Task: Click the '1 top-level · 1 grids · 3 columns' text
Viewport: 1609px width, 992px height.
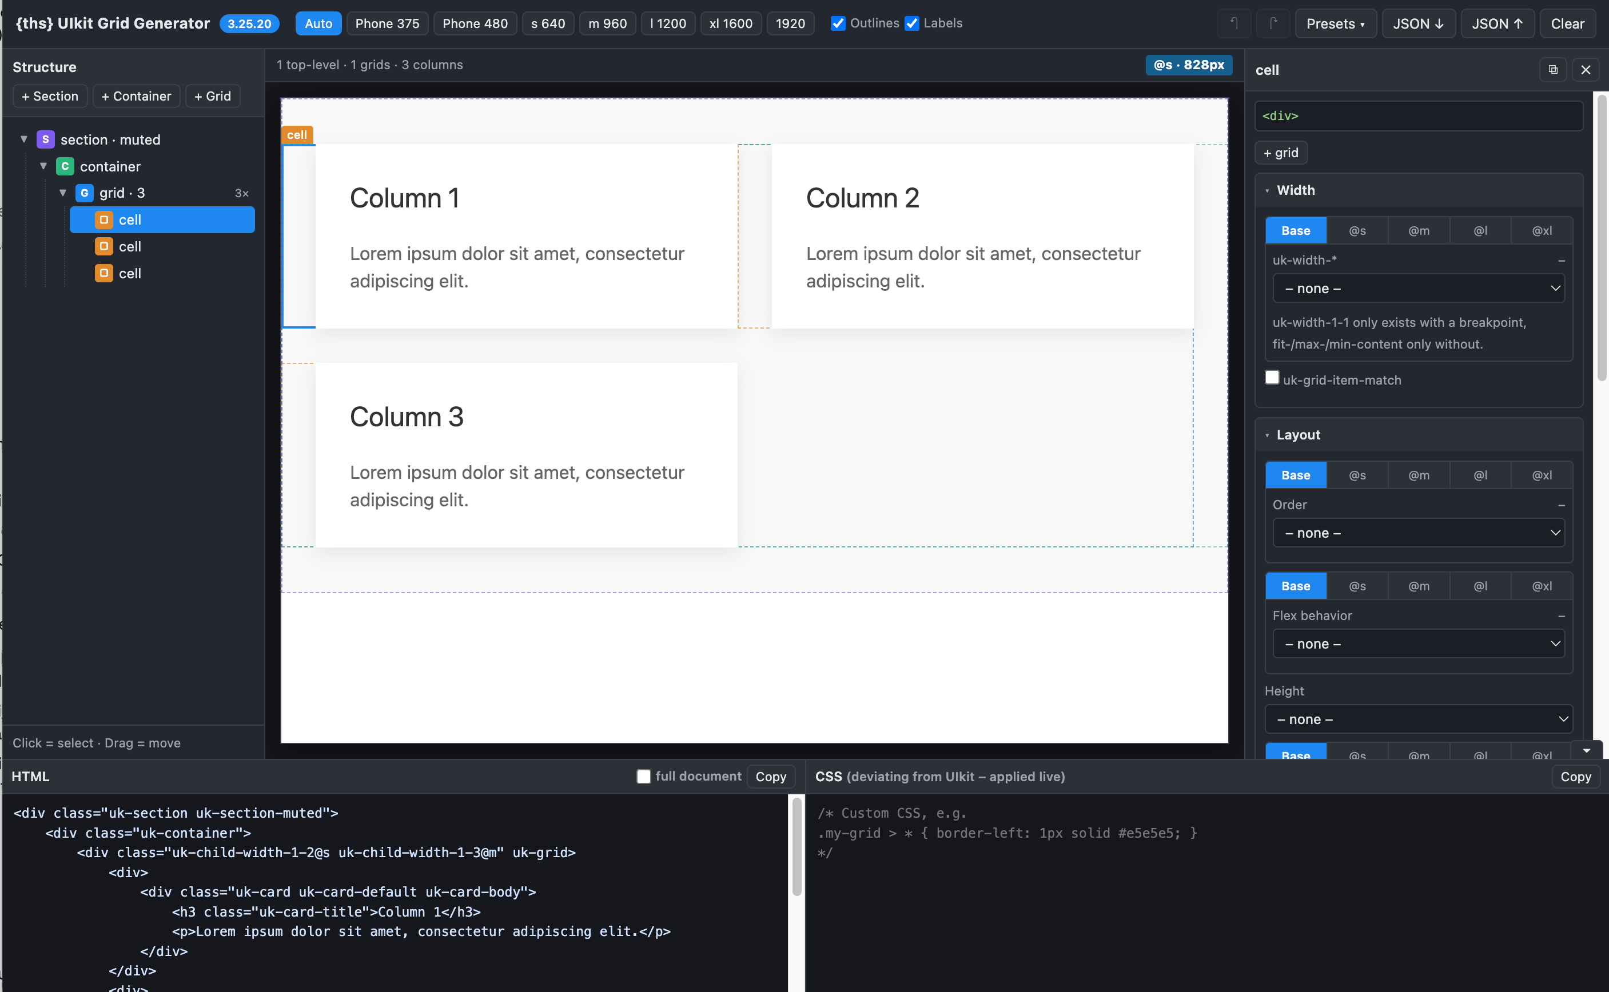Action: pos(369,65)
